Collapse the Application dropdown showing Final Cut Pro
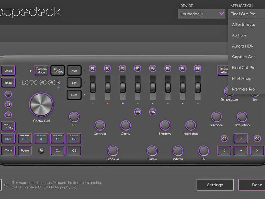The width and height of the screenshot is (265, 199). (x=246, y=14)
